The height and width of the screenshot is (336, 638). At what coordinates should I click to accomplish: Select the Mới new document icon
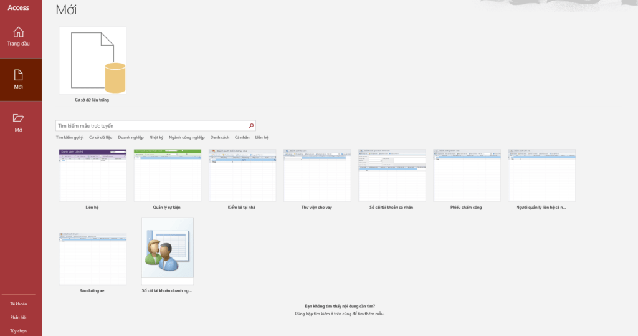pyautogui.click(x=19, y=75)
